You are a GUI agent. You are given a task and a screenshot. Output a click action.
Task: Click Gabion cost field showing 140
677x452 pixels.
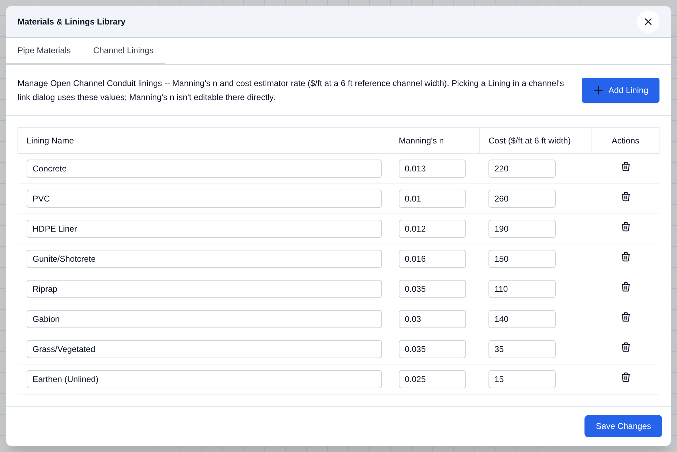[x=522, y=319]
